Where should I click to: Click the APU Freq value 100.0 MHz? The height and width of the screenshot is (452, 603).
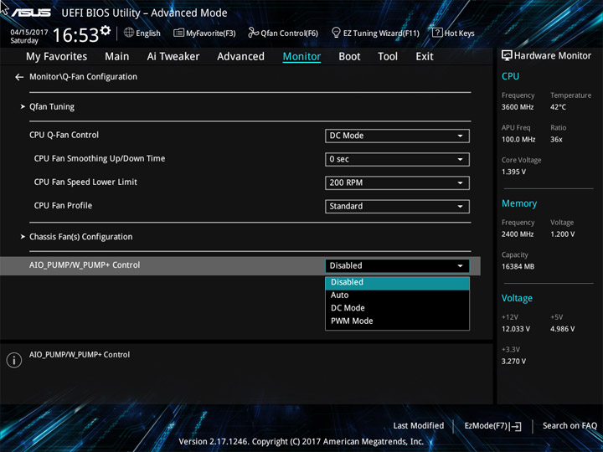click(518, 140)
